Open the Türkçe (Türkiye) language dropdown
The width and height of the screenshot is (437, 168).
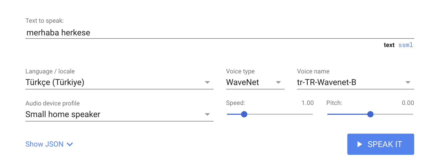[x=119, y=82]
